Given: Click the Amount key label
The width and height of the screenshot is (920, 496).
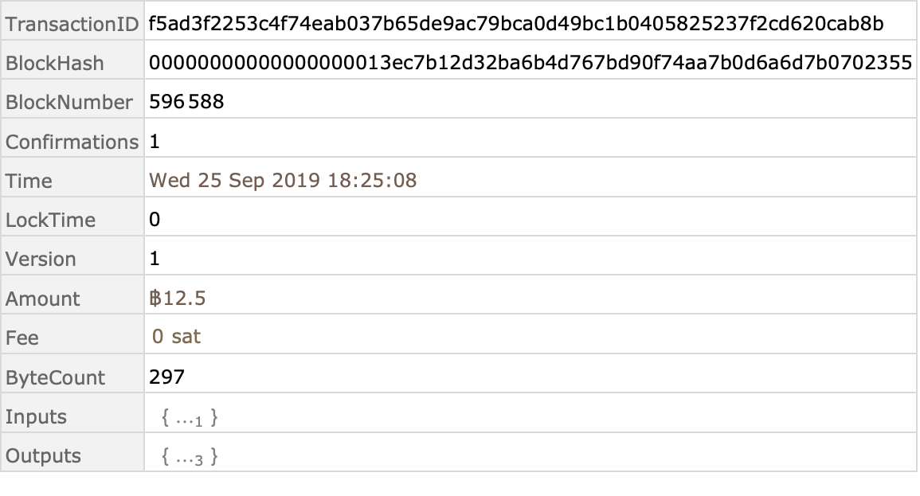Looking at the screenshot, I should pos(42,299).
